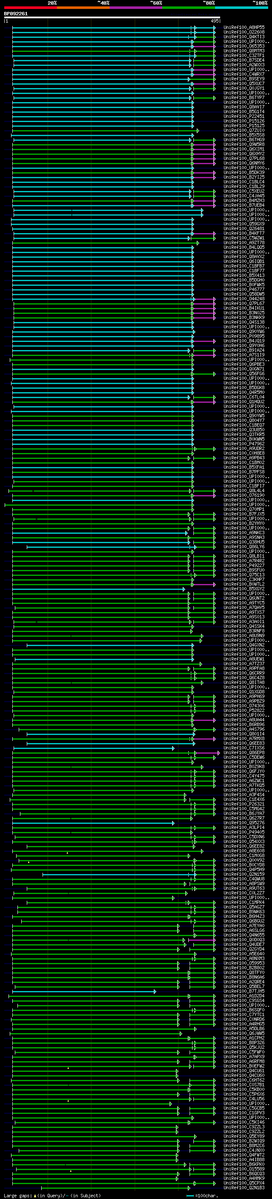
Task: Open hit UniRef100_O22608
Action: 244,32
